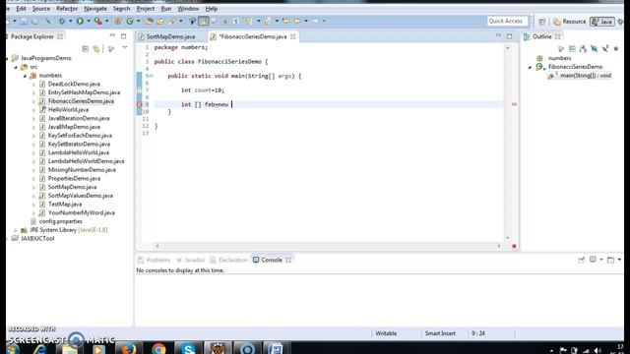Image resolution: width=630 pixels, height=354 pixels.
Task: Toggle Hide Fields in Outline toolbar
Action: click(x=594, y=48)
